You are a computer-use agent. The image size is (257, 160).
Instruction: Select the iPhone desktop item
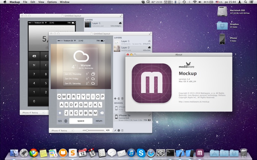222,39
